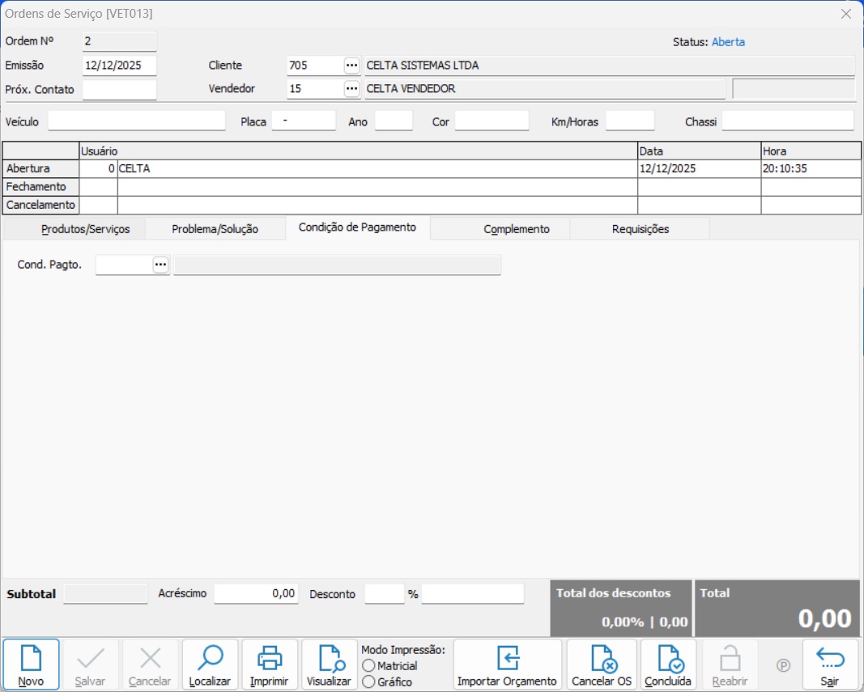Open the Requisições tab
This screenshot has width=864, height=692.
point(640,229)
